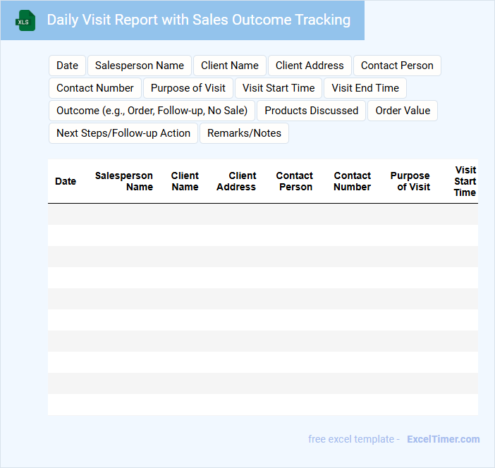Viewport: 495px width, 468px height.
Task: Click the Contact Number tag
Action: (95, 88)
